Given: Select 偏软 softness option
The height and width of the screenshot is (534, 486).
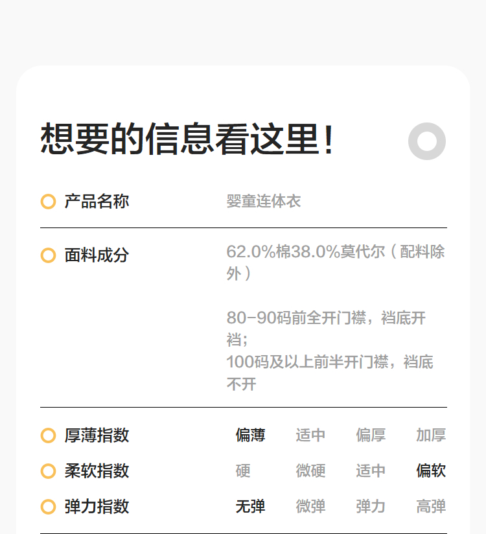Looking at the screenshot, I should click(x=431, y=471).
